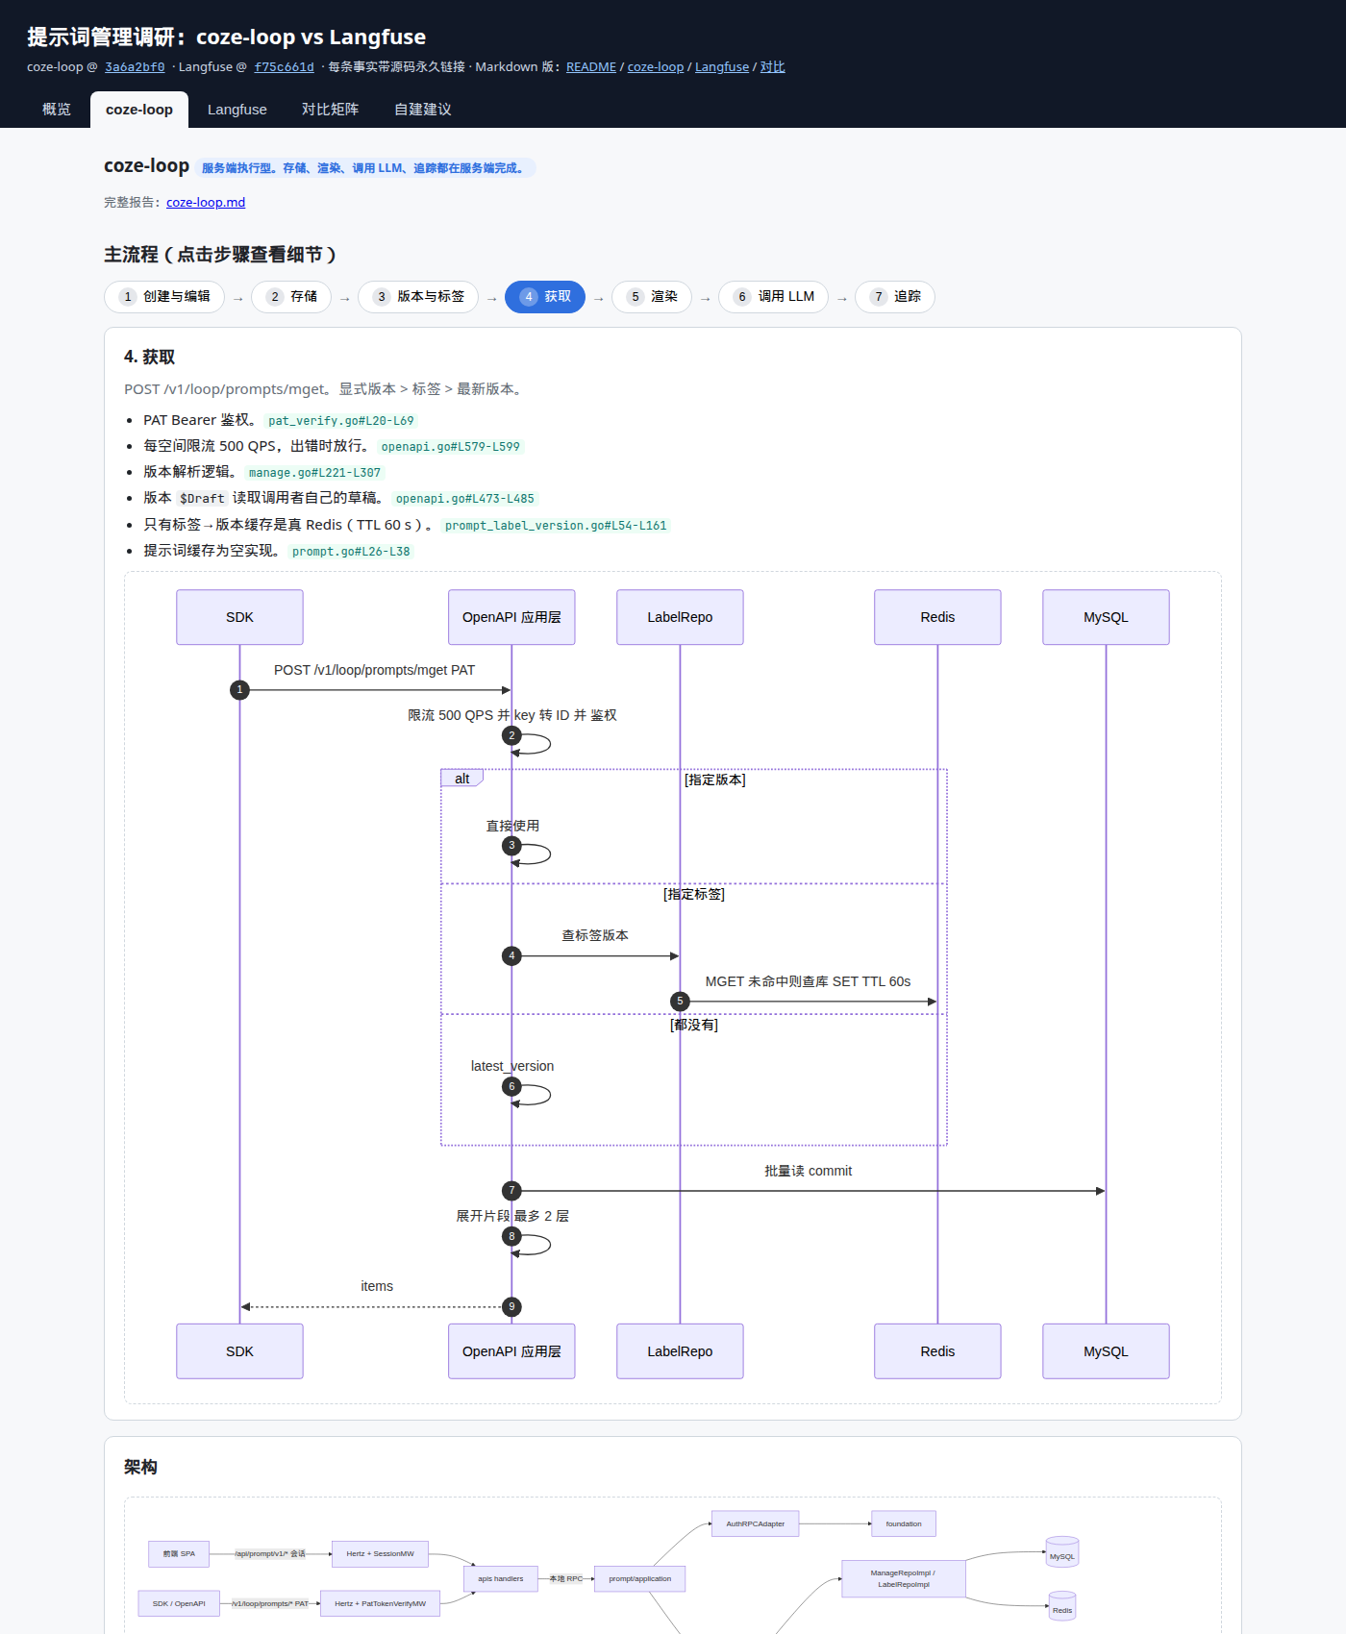
Task: Open the 自建建议 tab
Action: [422, 110]
